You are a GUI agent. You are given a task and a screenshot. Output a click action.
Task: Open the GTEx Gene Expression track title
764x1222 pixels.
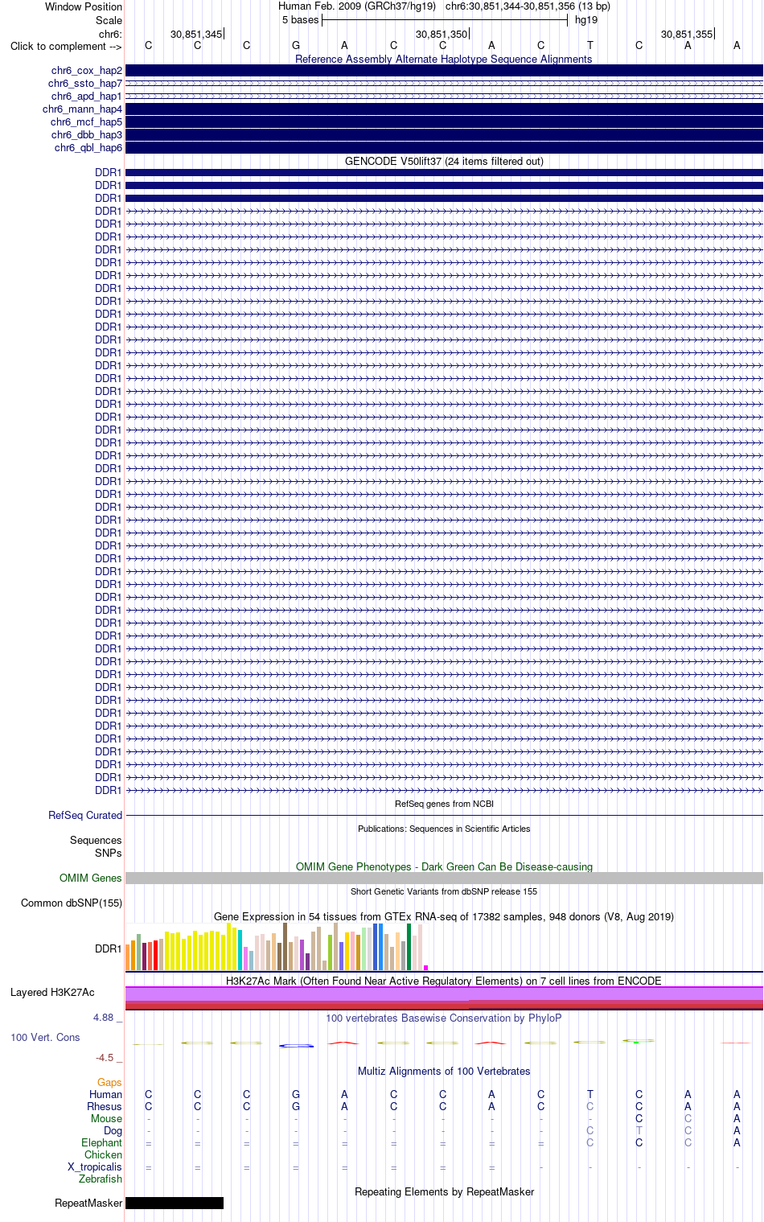(x=444, y=916)
